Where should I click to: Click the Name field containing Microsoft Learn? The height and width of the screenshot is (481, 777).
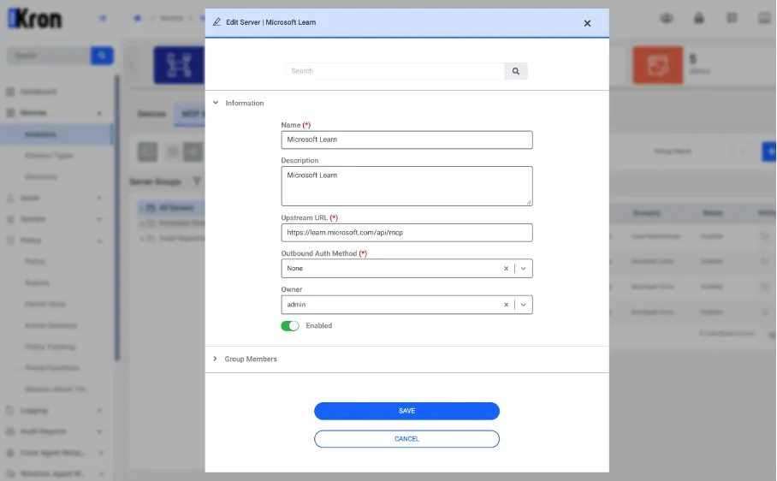tap(406, 140)
